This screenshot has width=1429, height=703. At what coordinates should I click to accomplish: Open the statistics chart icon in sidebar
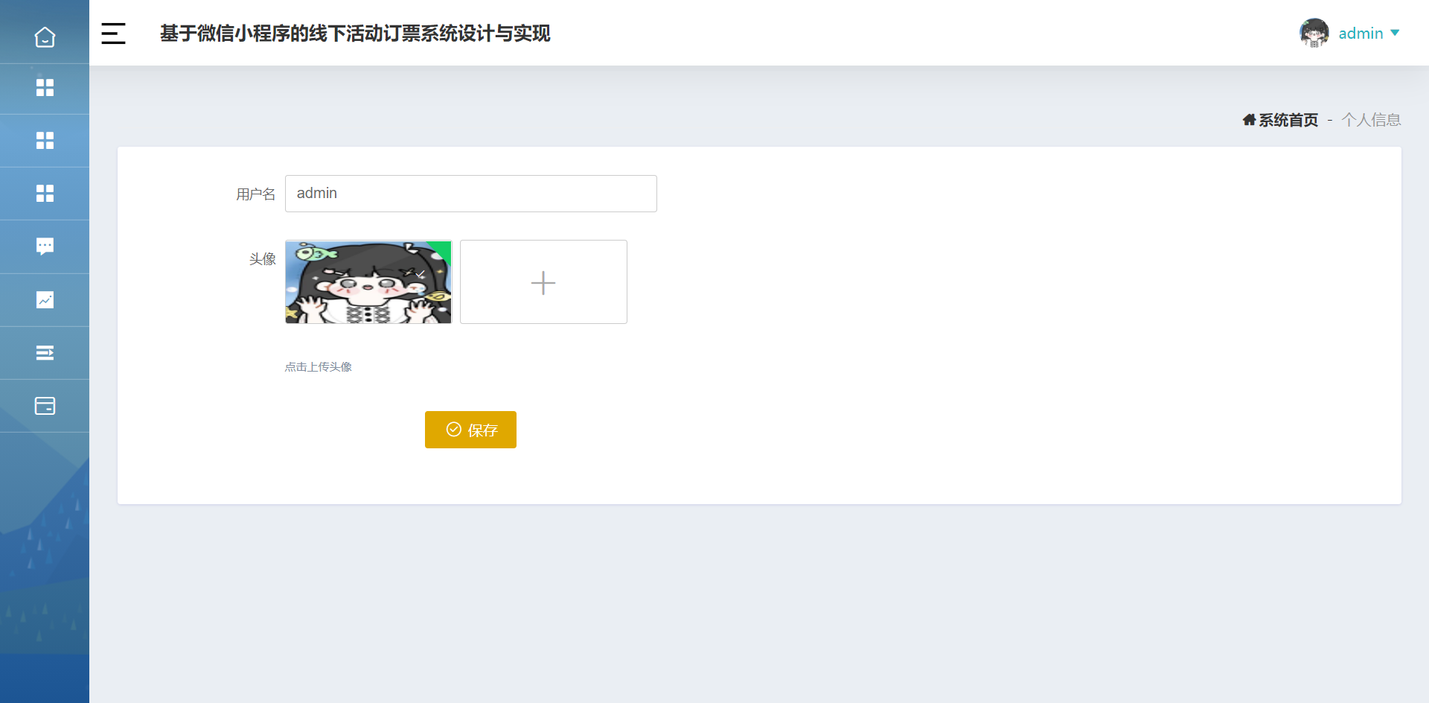tap(45, 299)
